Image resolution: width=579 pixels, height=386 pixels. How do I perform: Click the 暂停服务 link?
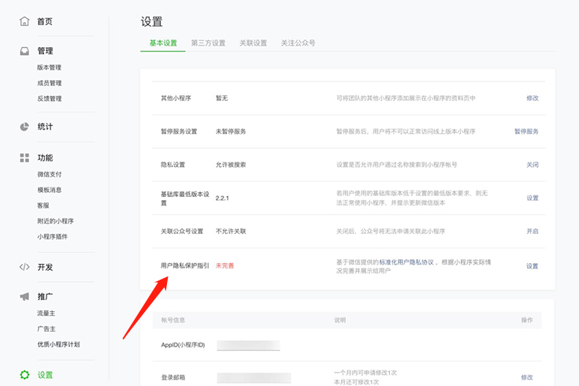coord(526,131)
